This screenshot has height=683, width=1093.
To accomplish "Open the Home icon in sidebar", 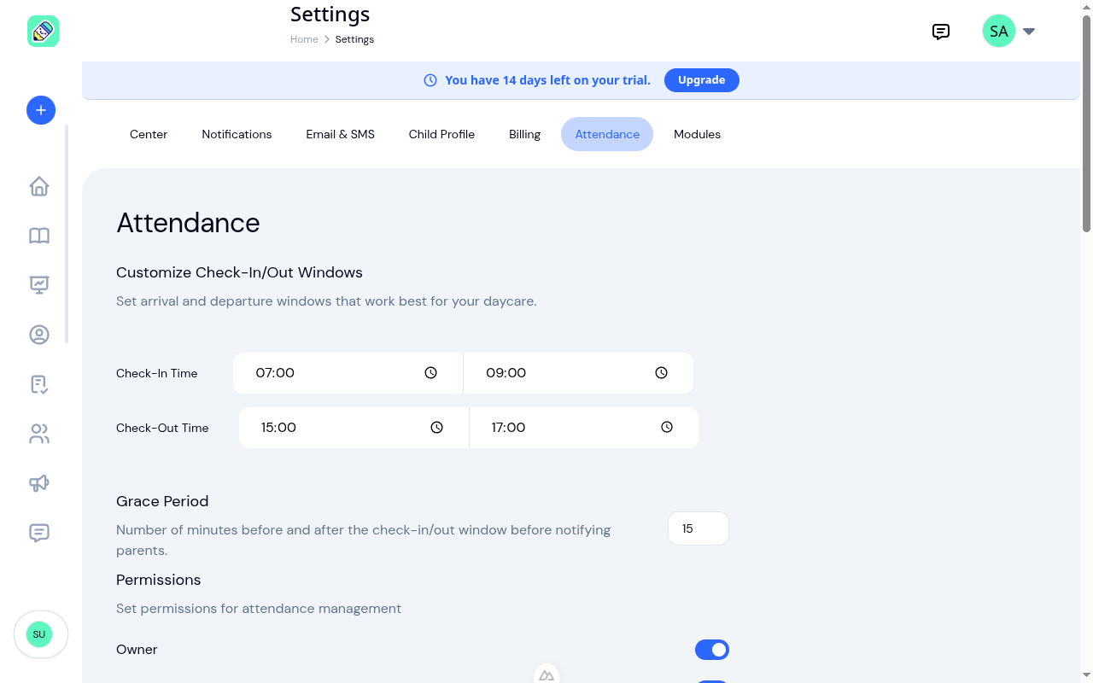I will click(x=39, y=186).
